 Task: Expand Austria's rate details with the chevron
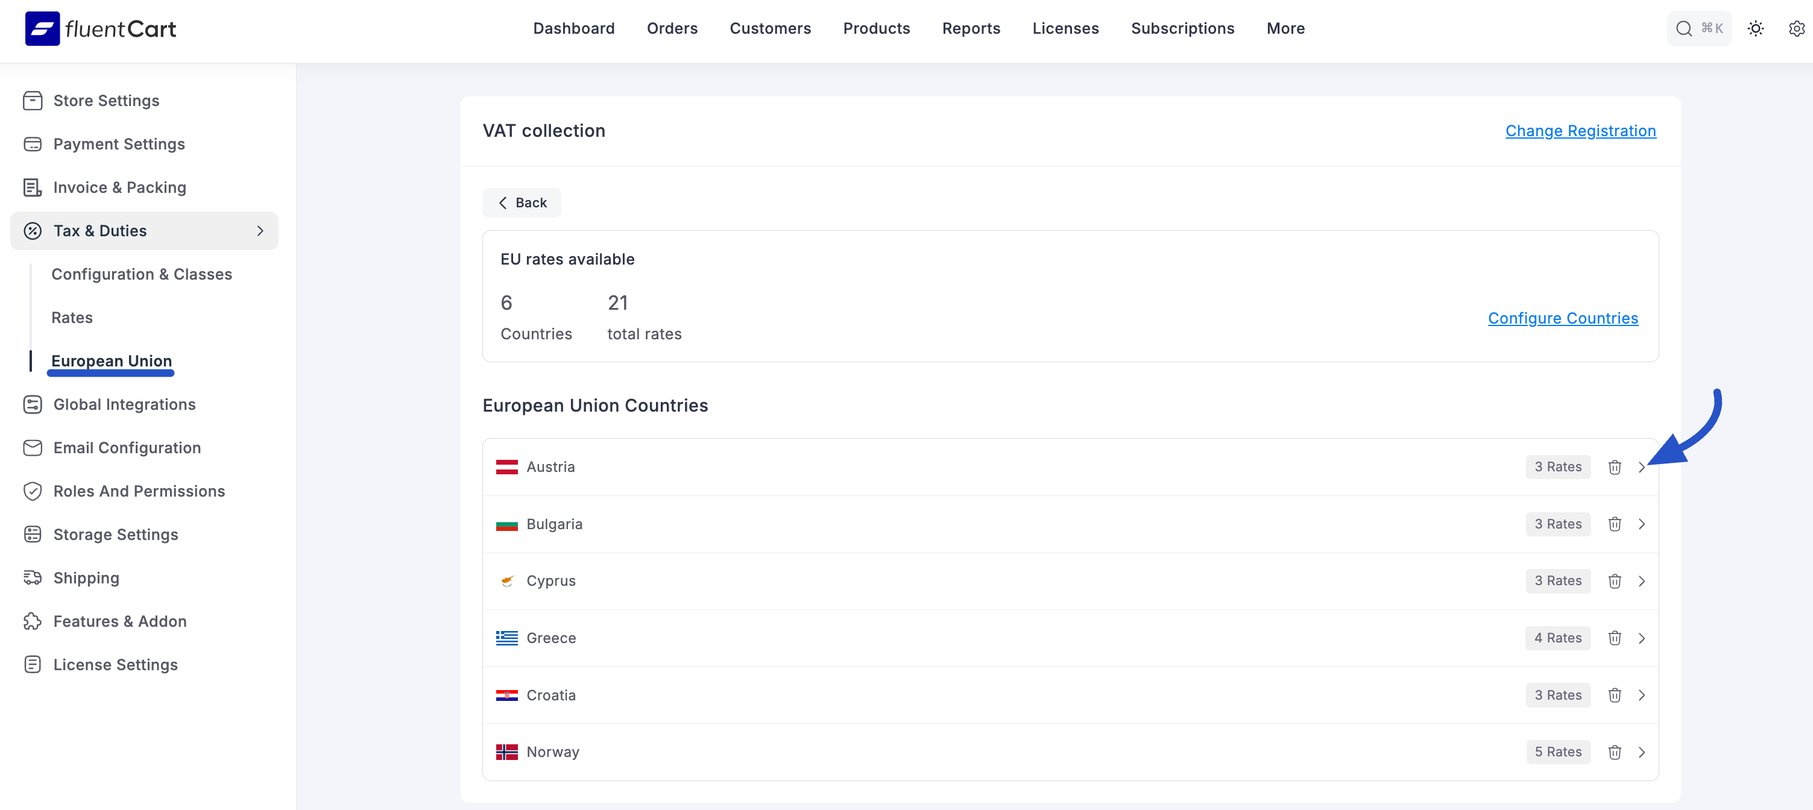(x=1643, y=466)
